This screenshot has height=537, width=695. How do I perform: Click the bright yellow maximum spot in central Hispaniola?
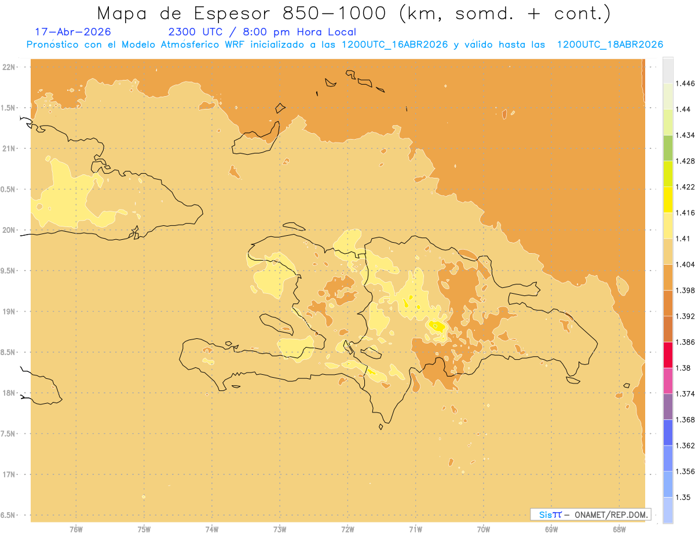tap(436, 326)
